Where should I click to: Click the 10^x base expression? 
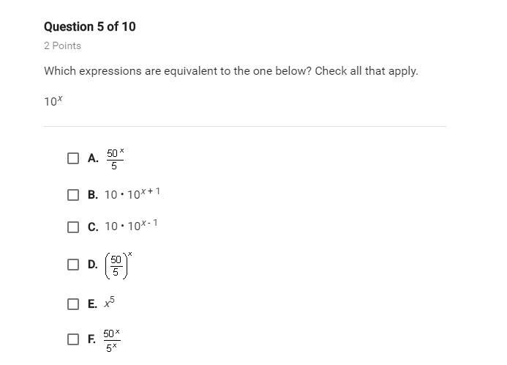pos(53,101)
